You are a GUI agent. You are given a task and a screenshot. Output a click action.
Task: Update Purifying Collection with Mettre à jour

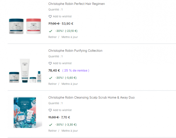70,84
